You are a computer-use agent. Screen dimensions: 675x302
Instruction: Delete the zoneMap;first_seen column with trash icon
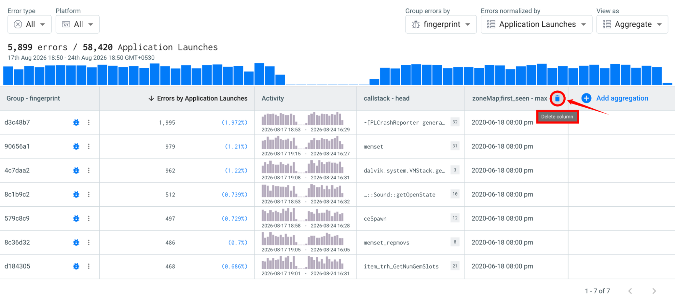pyautogui.click(x=557, y=98)
